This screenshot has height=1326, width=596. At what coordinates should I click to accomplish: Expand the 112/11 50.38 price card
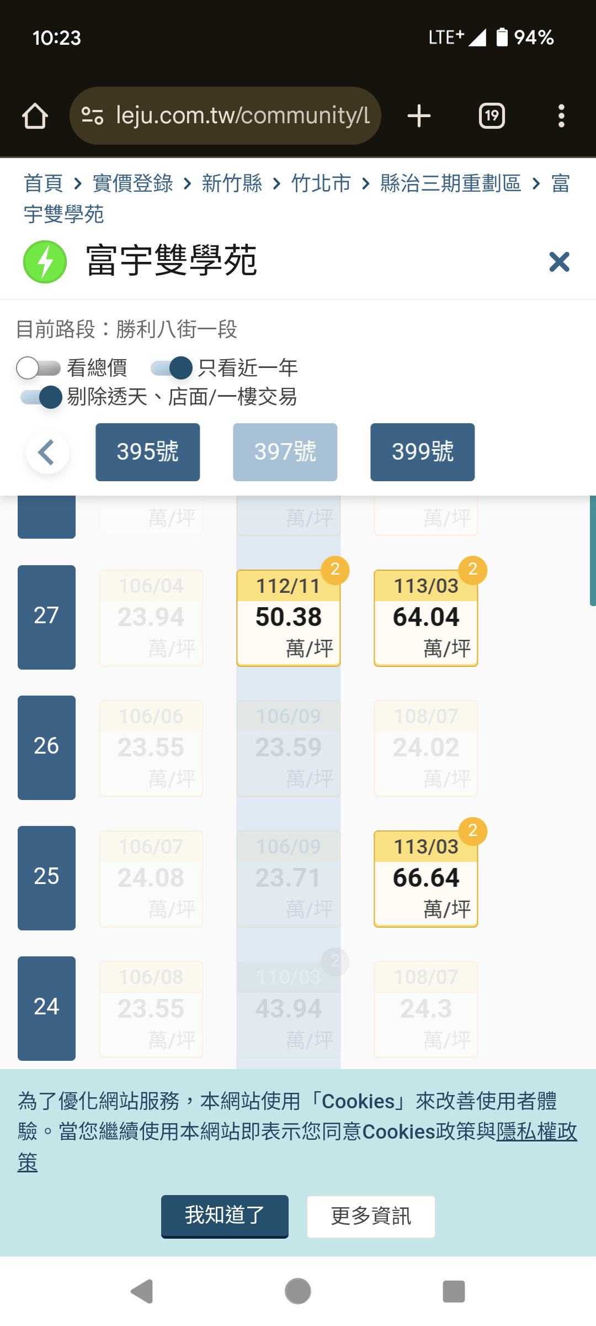(288, 618)
